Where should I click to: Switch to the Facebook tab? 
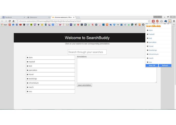click(x=13, y=17)
